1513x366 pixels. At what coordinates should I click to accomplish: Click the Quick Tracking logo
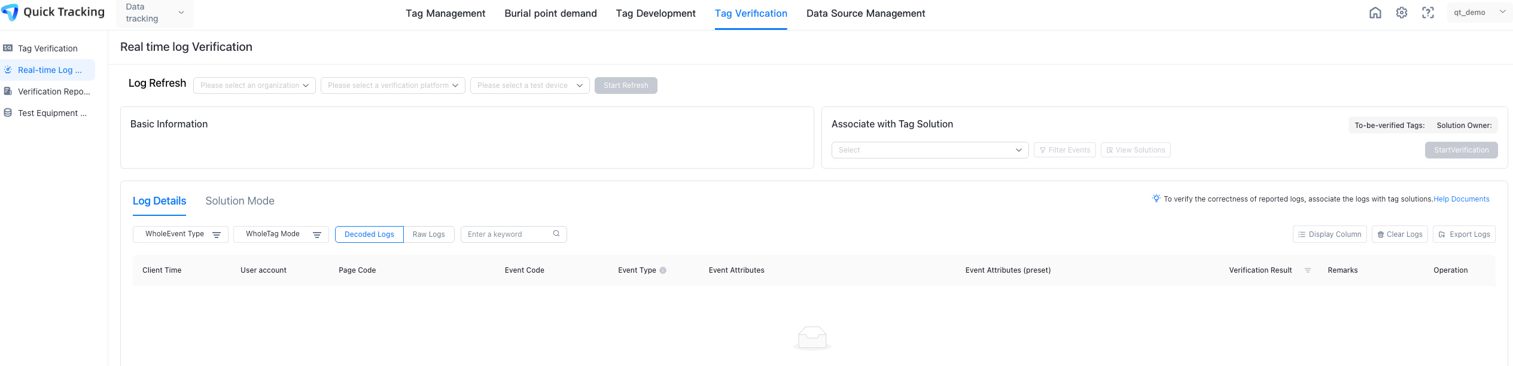point(53,13)
